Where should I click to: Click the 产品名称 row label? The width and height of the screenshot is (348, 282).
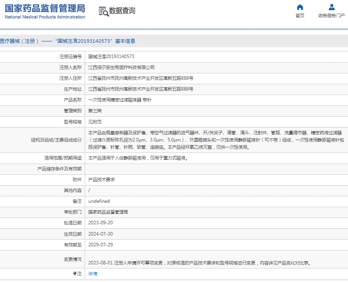[72, 100]
